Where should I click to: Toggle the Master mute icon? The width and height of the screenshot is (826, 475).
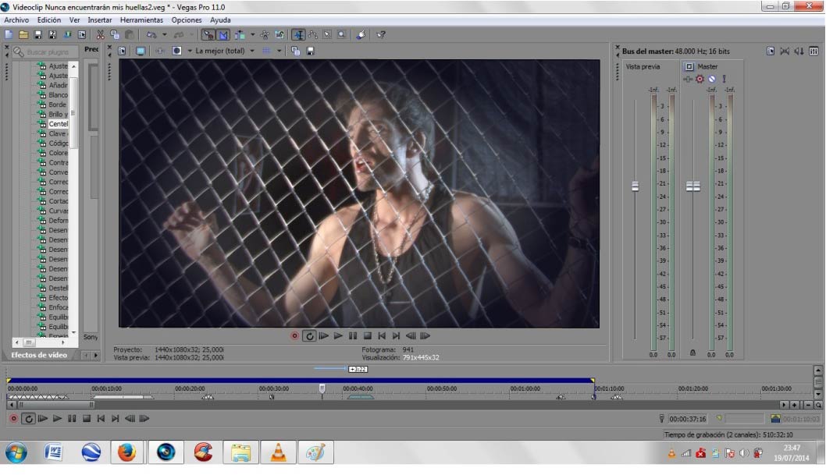pyautogui.click(x=712, y=79)
